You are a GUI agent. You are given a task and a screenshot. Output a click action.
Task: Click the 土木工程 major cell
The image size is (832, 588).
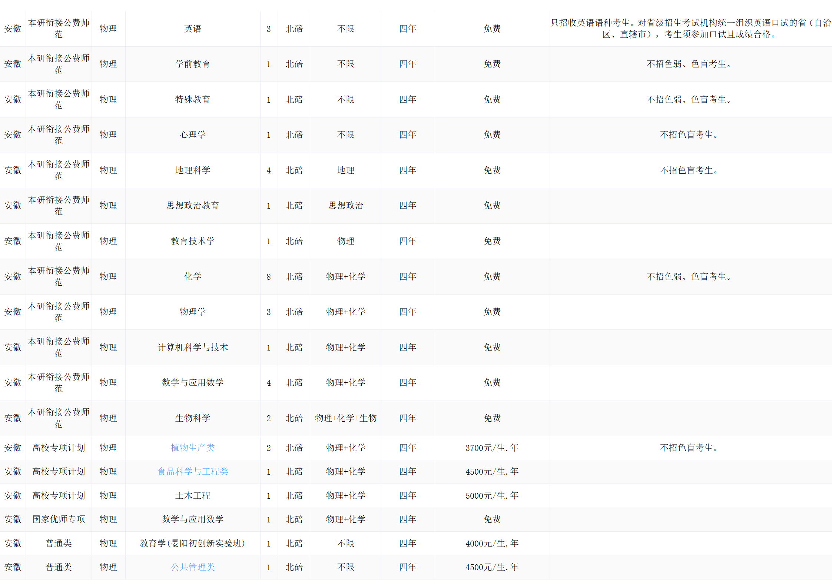[193, 495]
